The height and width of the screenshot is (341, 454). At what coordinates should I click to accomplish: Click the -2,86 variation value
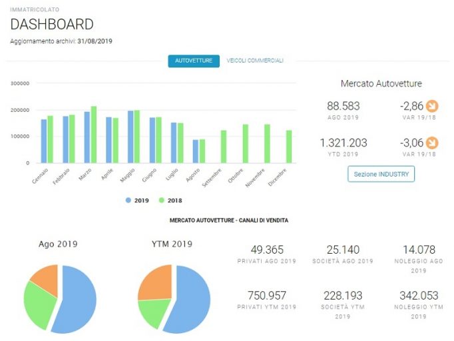(x=411, y=106)
